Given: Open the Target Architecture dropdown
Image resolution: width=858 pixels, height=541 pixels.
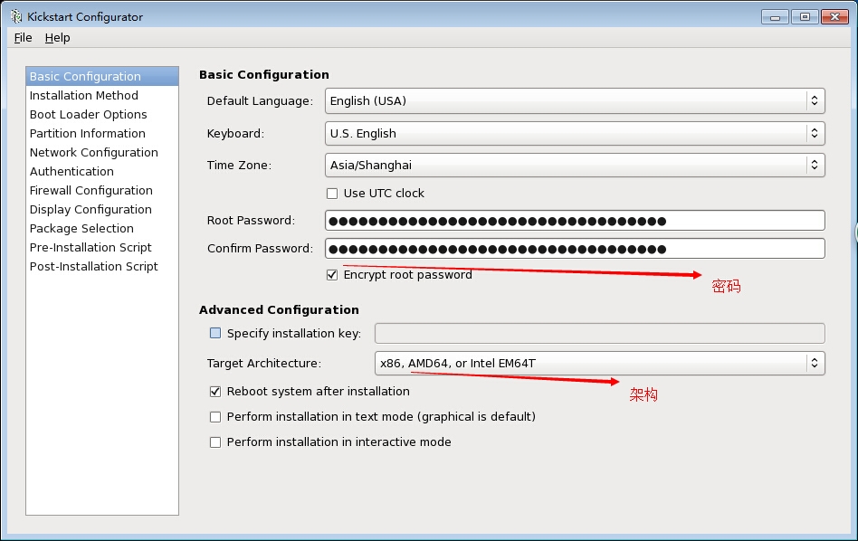Looking at the screenshot, I should coord(600,363).
